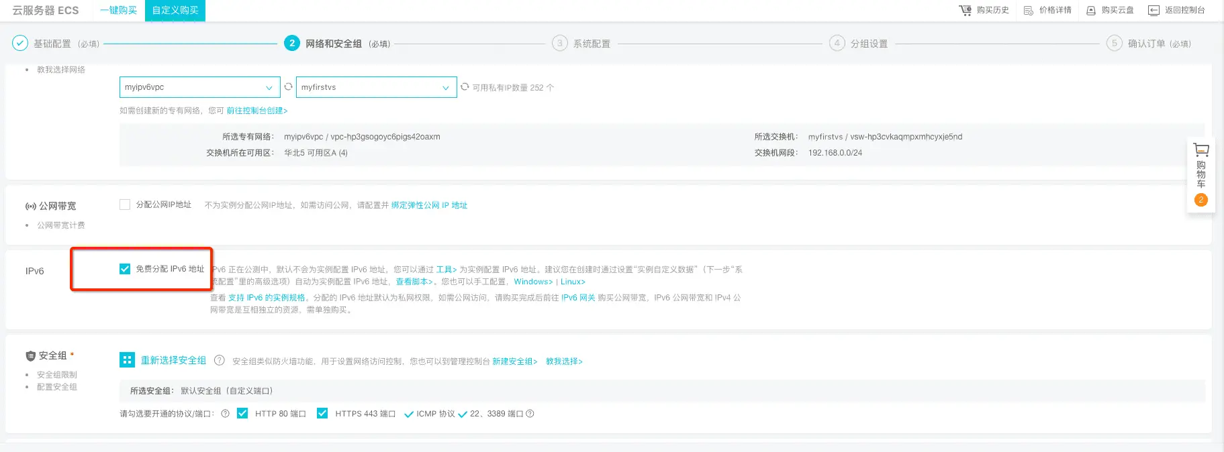Click 公网带宽计费 help item
Image resolution: width=1224 pixels, height=452 pixels.
coord(61,225)
